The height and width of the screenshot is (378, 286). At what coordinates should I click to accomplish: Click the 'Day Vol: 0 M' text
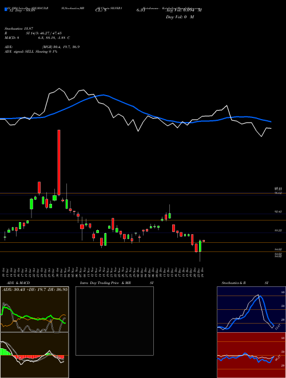tap(180, 17)
